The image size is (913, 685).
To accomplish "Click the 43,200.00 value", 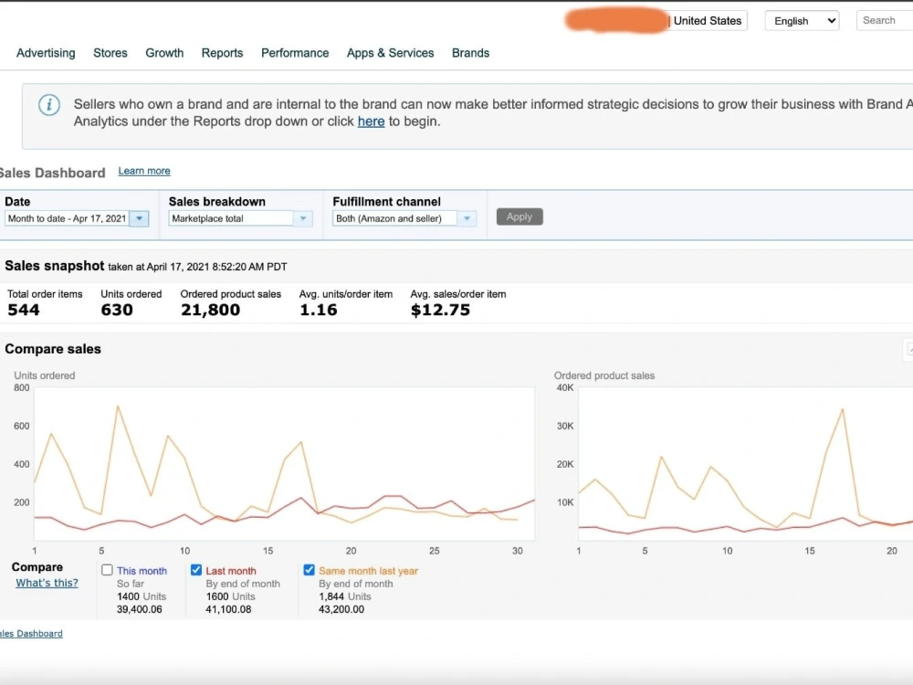I will click(x=341, y=609).
